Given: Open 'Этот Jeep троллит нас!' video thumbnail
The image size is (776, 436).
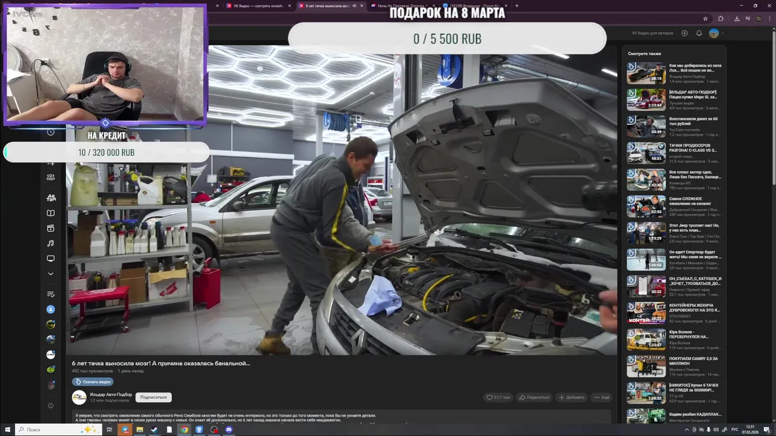Looking at the screenshot, I should (646, 233).
